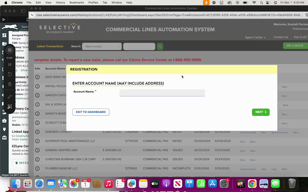Click the Account Name input field
Viewport: 308px width, 192px height.
click(x=162, y=93)
